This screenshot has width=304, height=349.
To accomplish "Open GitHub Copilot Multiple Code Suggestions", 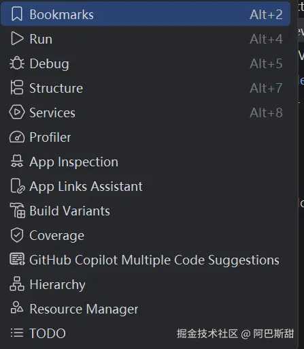I will click(146, 260).
